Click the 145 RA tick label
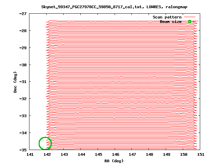219x164 pixels. (x=99, y=154)
